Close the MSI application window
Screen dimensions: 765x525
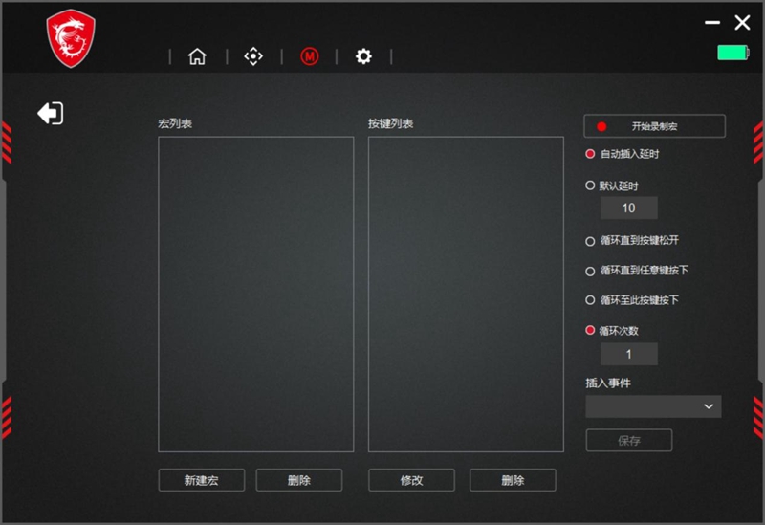(x=743, y=22)
